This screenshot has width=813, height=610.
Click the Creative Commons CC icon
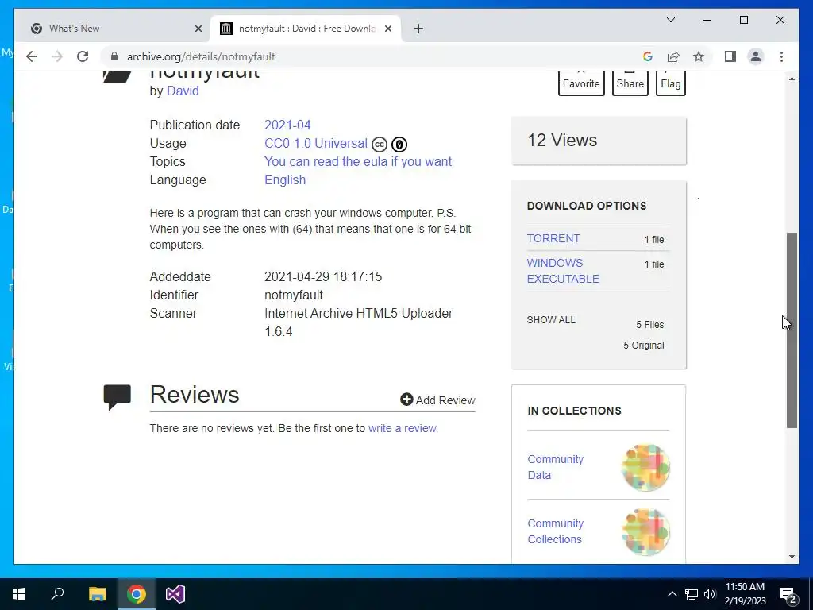(x=380, y=145)
